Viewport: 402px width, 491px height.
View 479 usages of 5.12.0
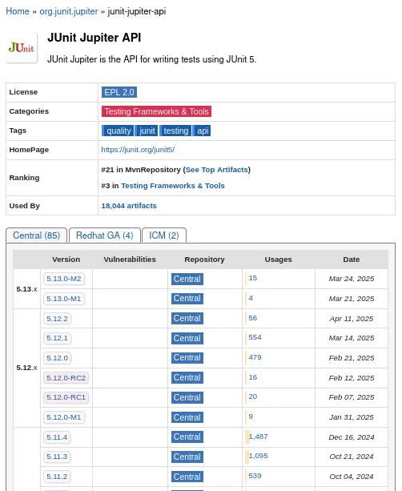255,357
